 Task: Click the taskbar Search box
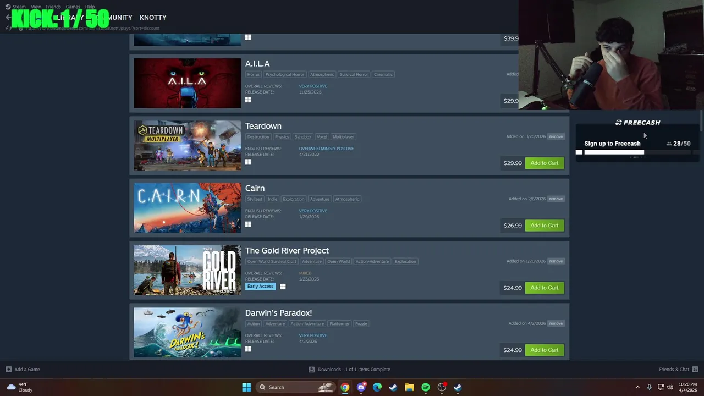coord(296,387)
